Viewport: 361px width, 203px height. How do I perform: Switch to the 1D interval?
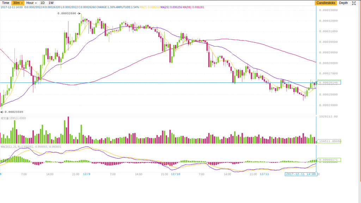(42, 3)
